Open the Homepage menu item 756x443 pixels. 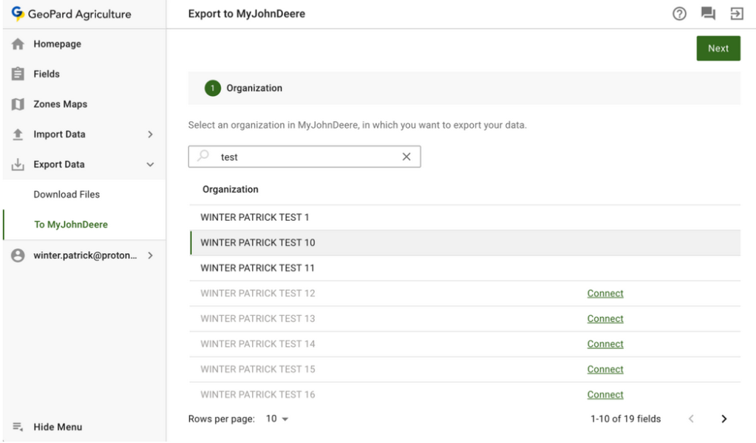coord(57,44)
